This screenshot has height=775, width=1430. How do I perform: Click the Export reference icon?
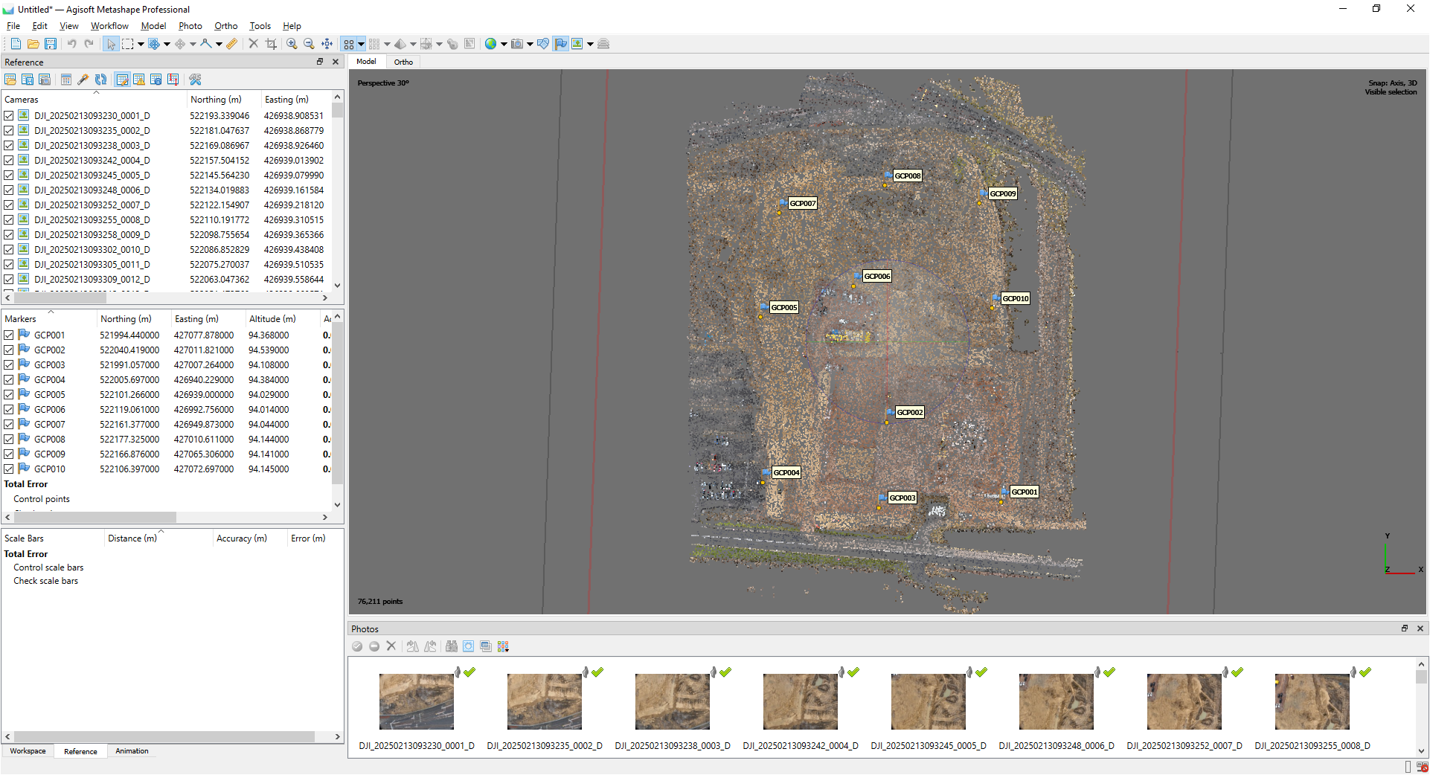[x=28, y=80]
